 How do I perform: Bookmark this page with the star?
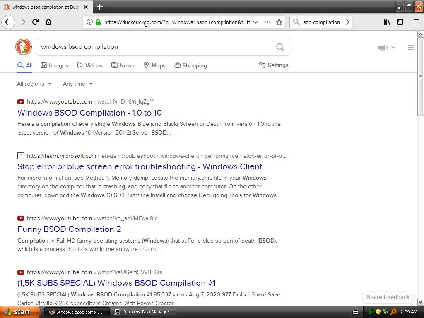279,22
